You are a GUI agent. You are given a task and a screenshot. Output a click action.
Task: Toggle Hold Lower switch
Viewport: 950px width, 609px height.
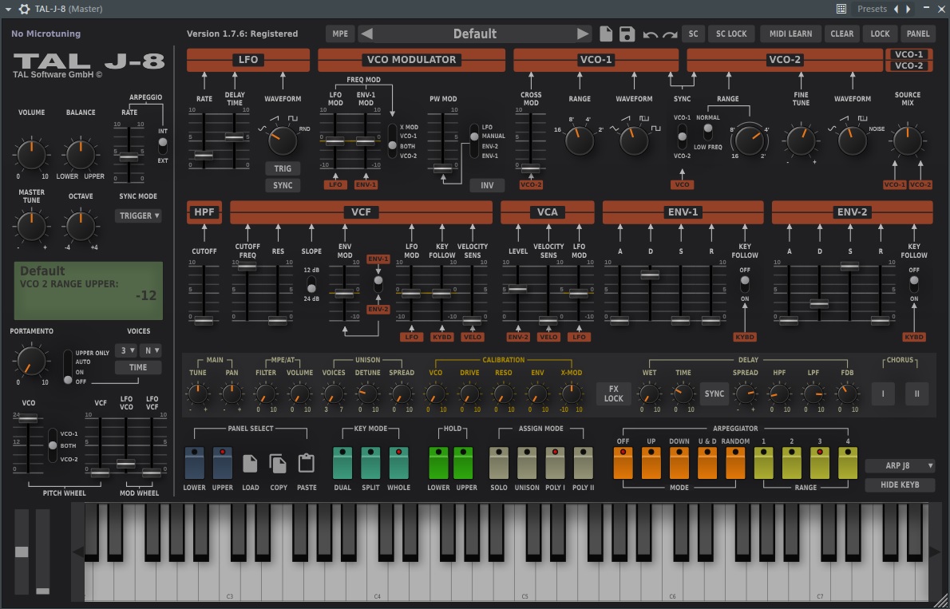coord(438,463)
